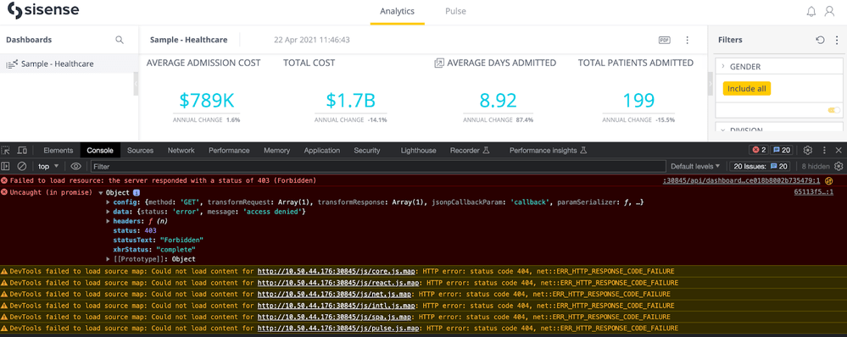This screenshot has width=847, height=337.
Task: Click the inspect element picker icon
Action: [x=6, y=151]
